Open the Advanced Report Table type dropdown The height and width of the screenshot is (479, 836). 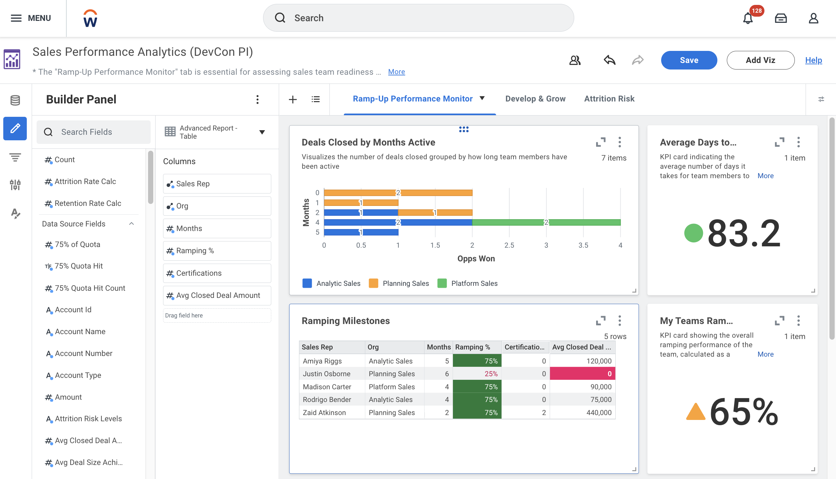click(x=262, y=132)
